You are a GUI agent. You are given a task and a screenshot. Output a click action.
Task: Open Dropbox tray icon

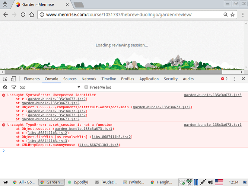click(182, 182)
